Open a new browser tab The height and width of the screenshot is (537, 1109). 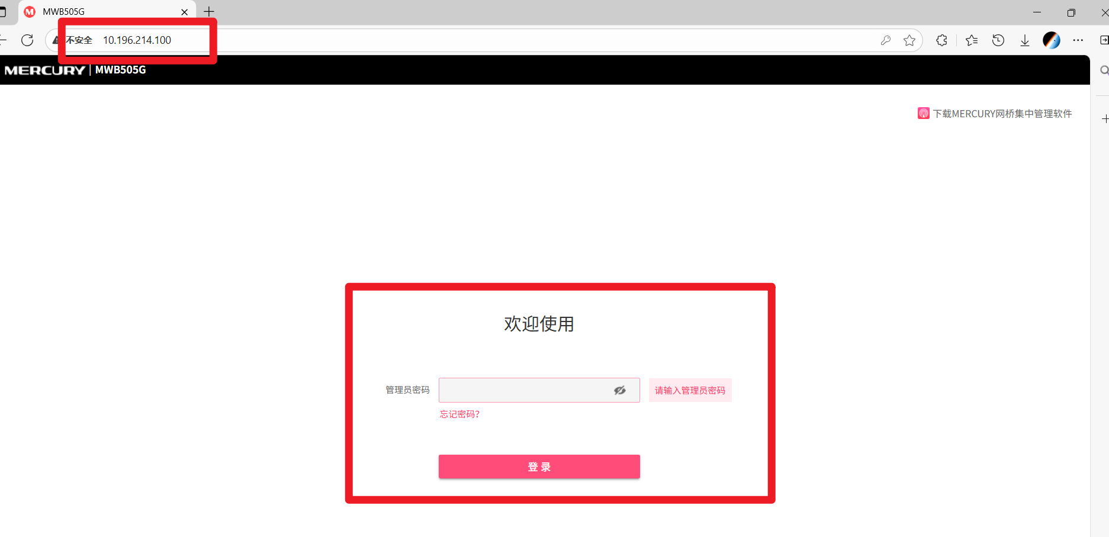point(209,12)
